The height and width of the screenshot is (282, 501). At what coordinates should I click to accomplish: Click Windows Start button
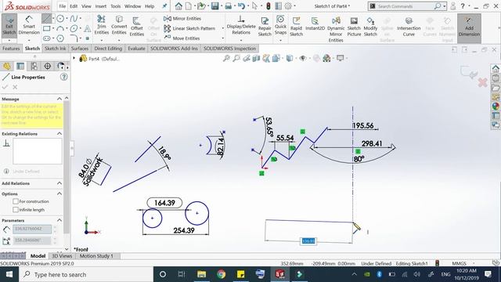(9, 274)
